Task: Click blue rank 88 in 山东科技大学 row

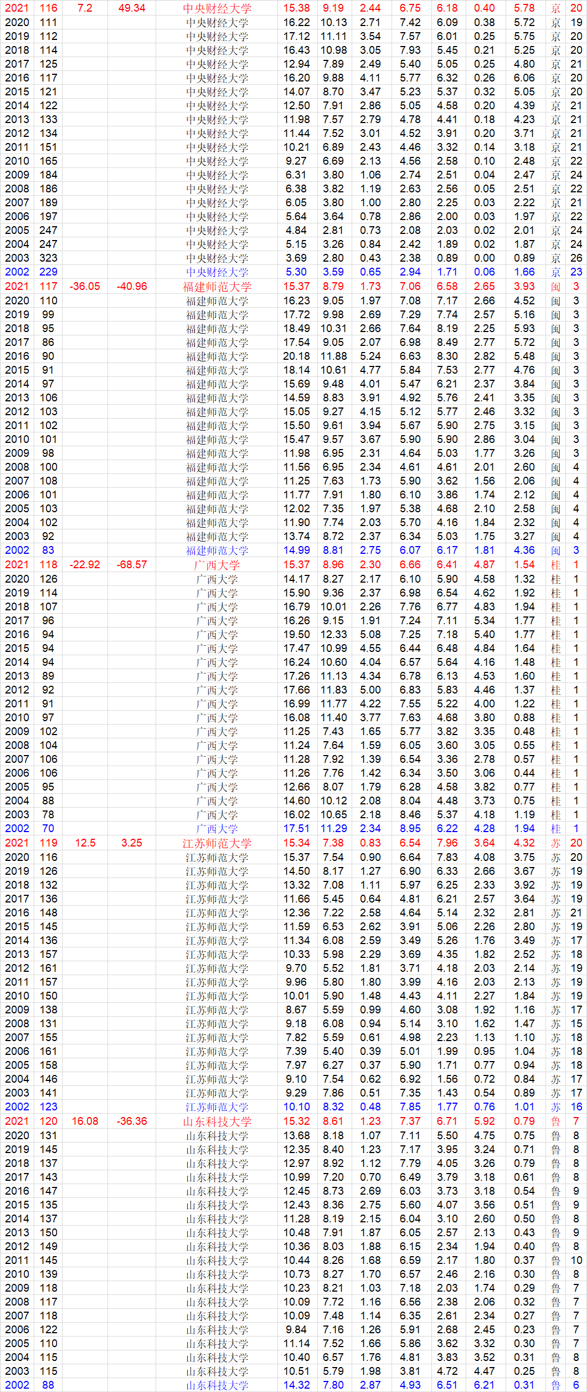Action: 48,1385
